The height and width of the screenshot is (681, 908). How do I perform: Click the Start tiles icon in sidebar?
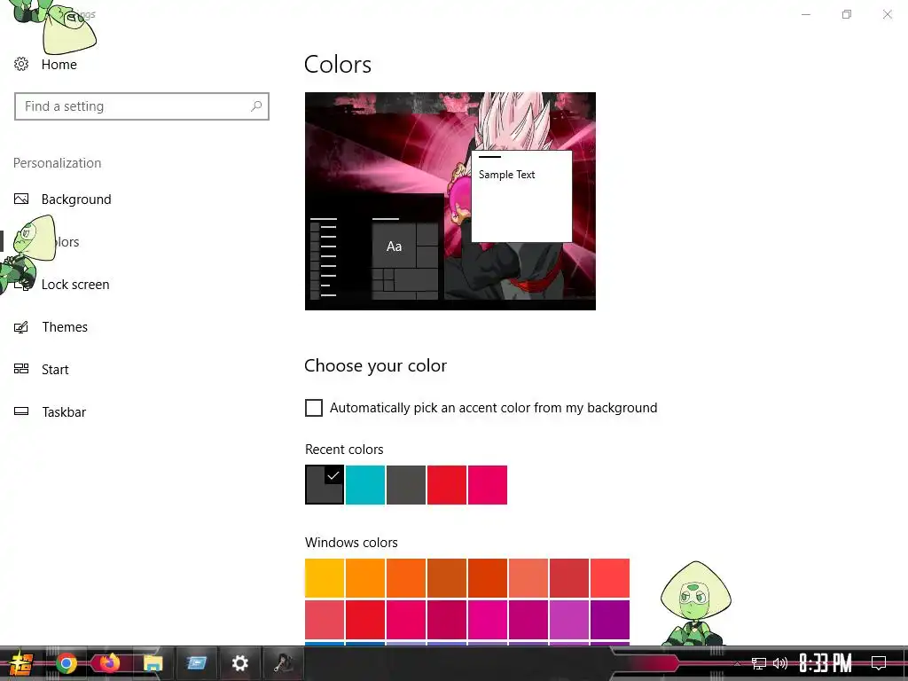coord(21,369)
